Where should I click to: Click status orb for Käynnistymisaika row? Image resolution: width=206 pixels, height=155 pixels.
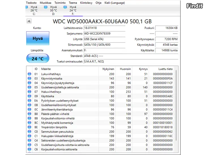pyautogui.click(x=29, y=79)
